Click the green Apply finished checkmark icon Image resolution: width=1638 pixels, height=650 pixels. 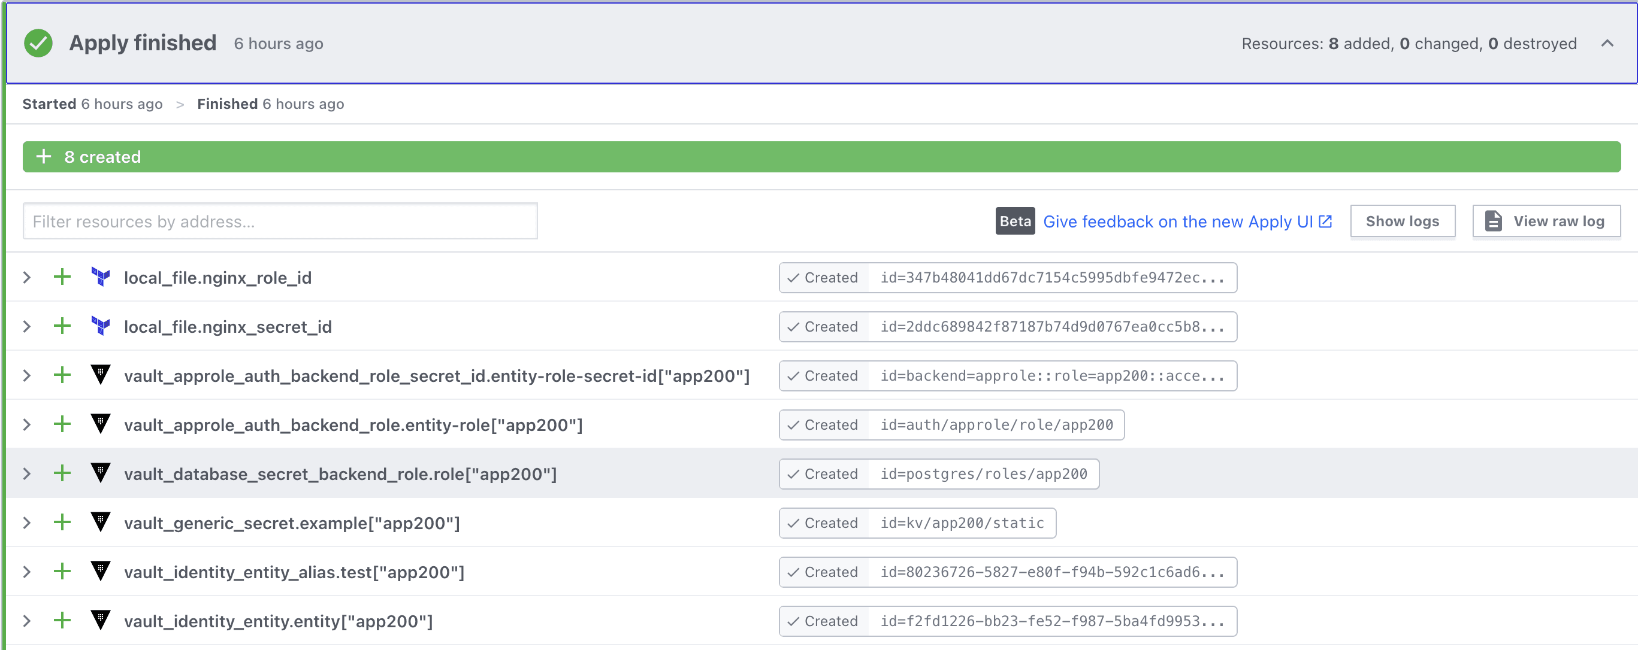click(38, 43)
